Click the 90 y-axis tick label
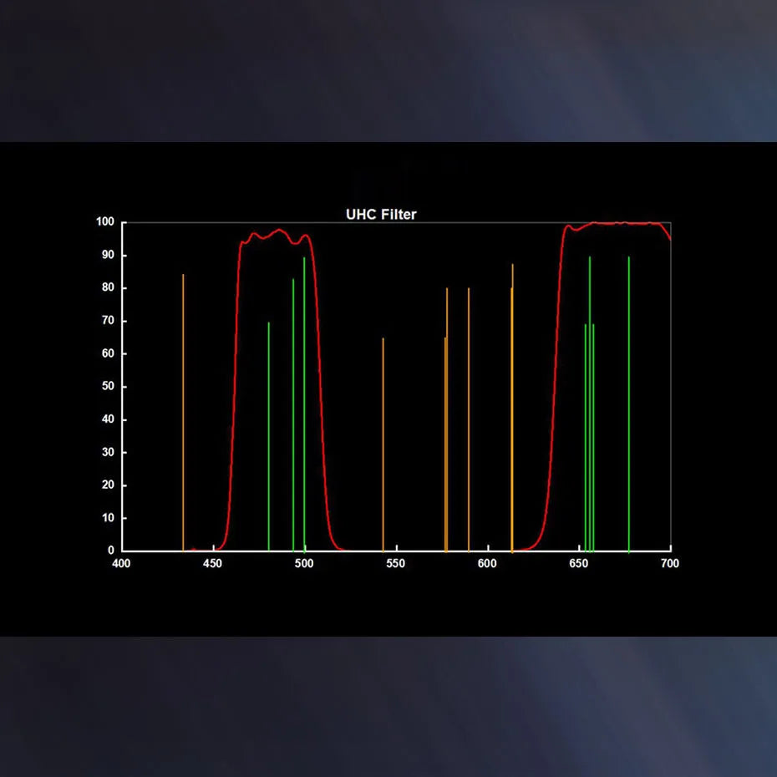Viewport: 777px width, 777px height. [x=108, y=256]
